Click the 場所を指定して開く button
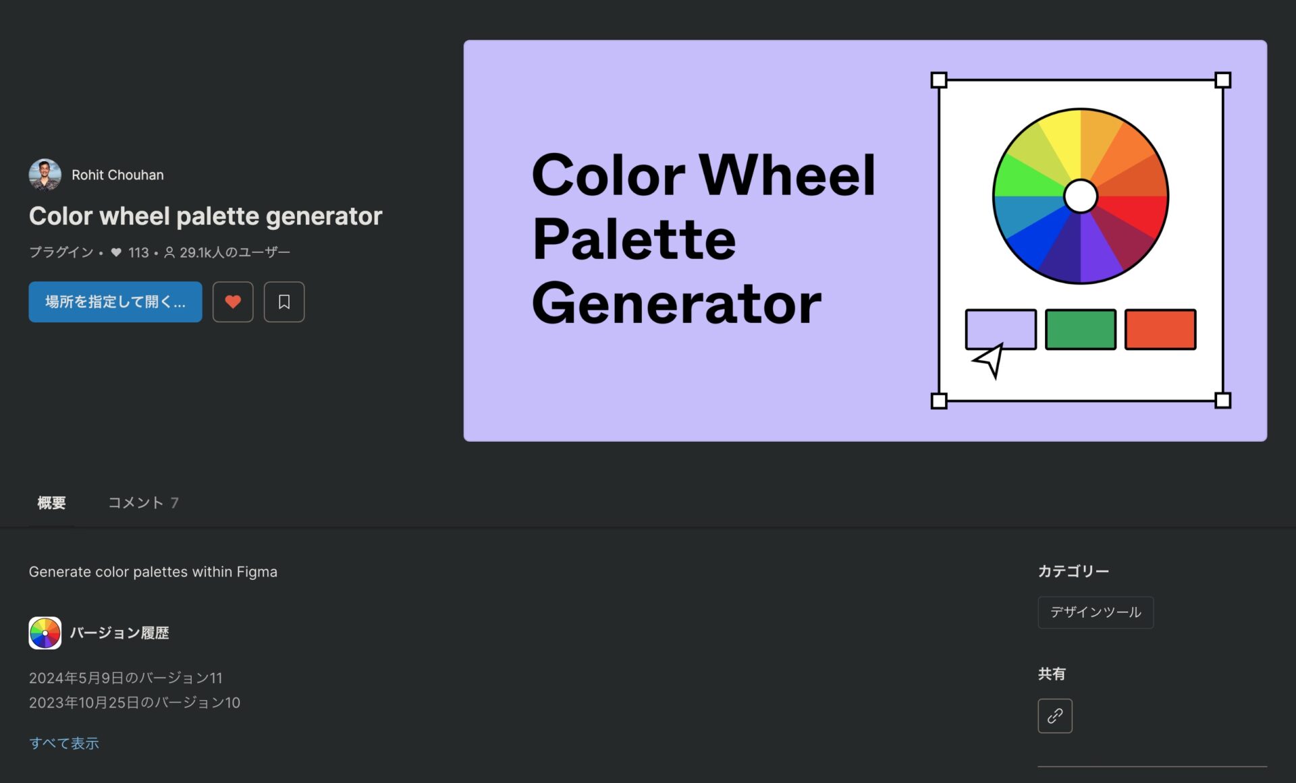 (x=115, y=301)
